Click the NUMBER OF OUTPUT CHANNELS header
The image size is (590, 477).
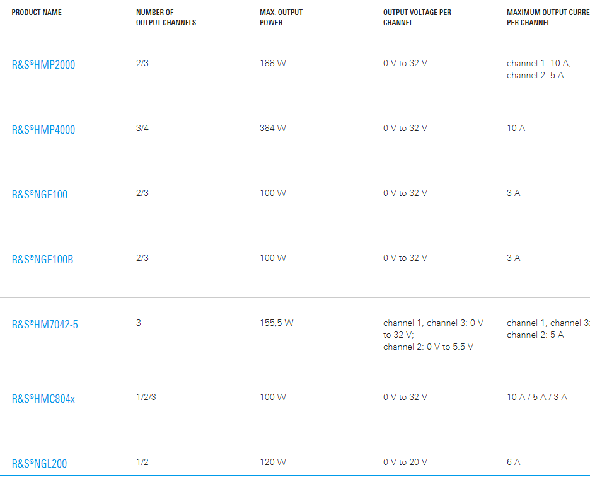166,17
